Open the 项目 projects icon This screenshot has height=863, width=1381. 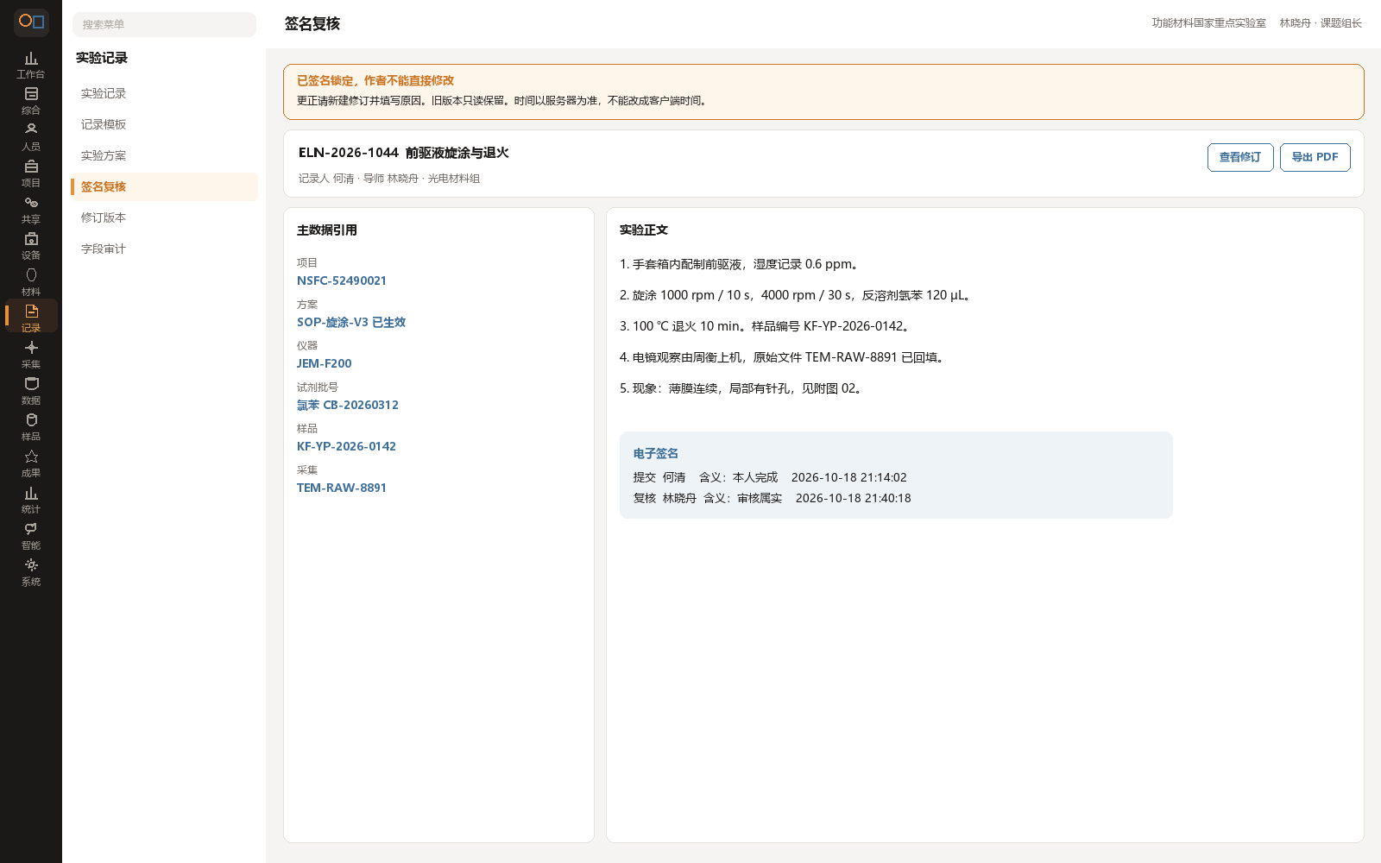tap(31, 173)
